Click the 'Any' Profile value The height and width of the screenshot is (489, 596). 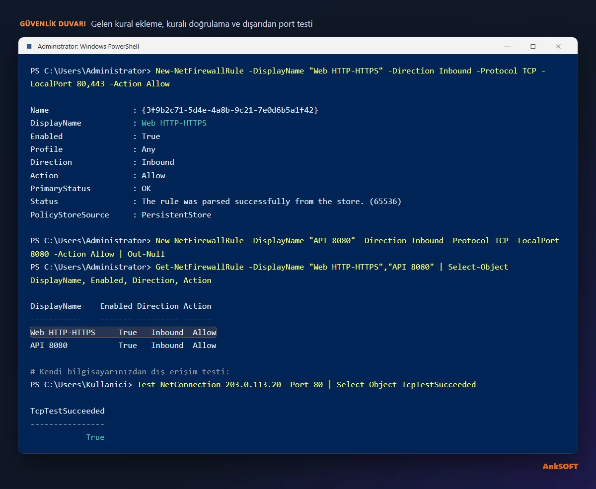[149, 149]
